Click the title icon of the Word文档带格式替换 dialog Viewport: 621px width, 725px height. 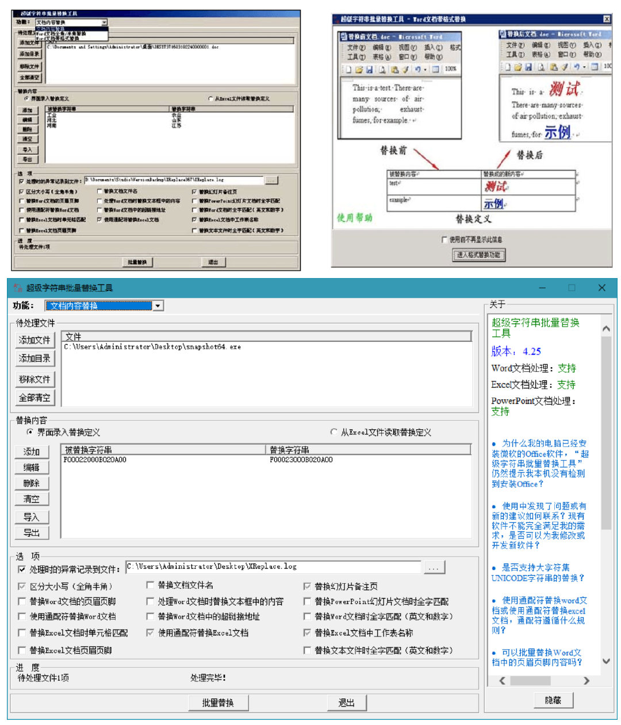(335, 19)
